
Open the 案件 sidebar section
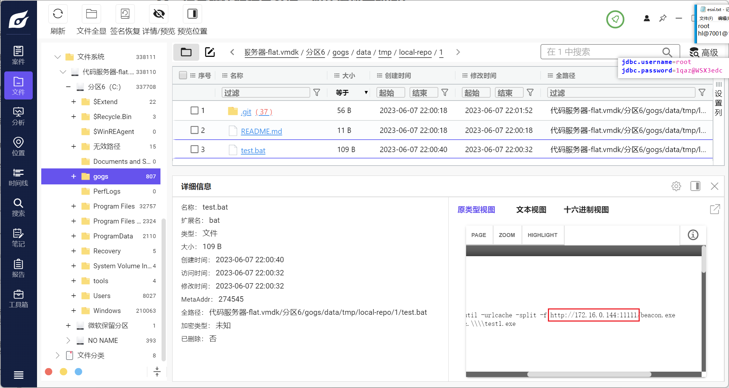19,55
